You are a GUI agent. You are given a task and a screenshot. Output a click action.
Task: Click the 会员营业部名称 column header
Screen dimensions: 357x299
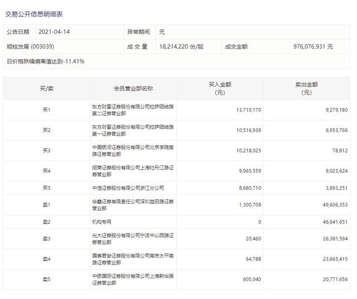[133, 89]
